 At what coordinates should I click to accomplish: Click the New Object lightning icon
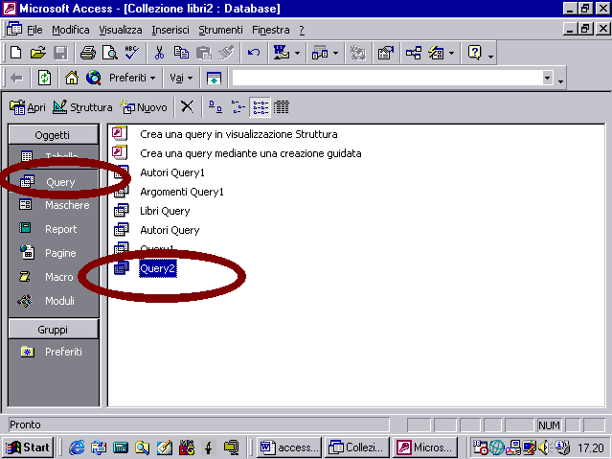pos(436,53)
